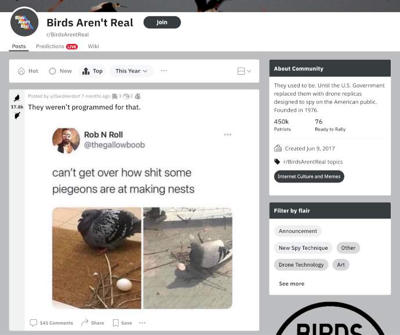Click the Share arrow icon
This screenshot has height=335, width=400.
click(x=85, y=322)
